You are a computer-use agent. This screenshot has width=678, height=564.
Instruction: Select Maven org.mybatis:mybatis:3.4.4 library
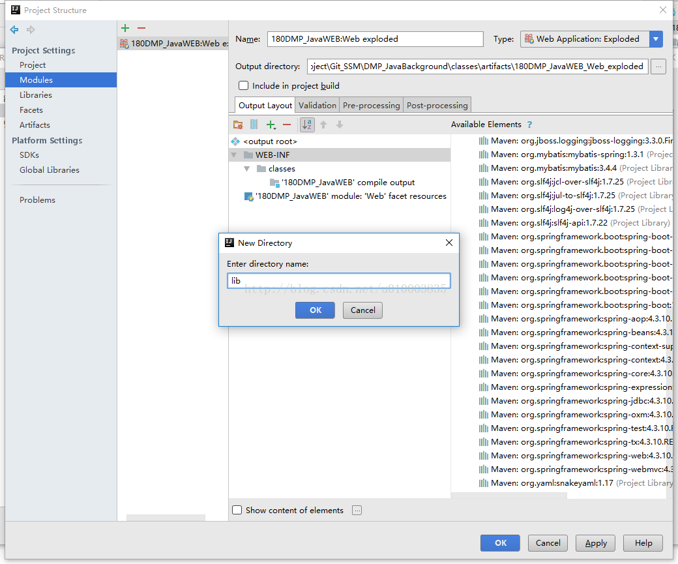click(576, 168)
